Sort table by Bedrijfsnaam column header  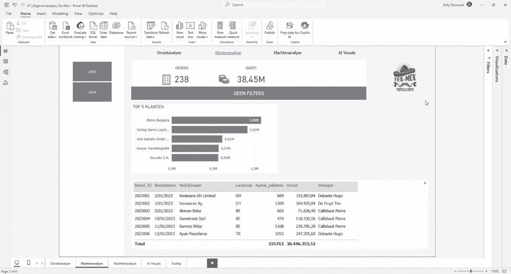[191, 185]
